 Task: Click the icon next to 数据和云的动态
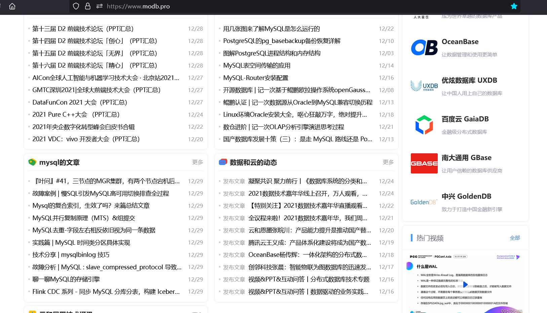(222, 162)
